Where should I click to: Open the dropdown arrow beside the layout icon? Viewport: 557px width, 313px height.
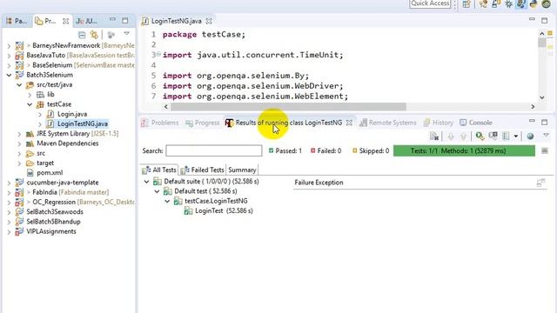tap(515, 137)
